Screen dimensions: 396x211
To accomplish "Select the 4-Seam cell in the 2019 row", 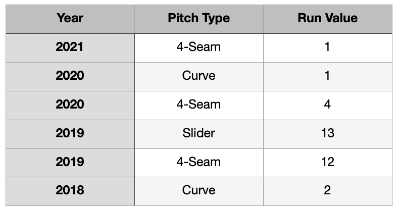I will coord(199,163).
